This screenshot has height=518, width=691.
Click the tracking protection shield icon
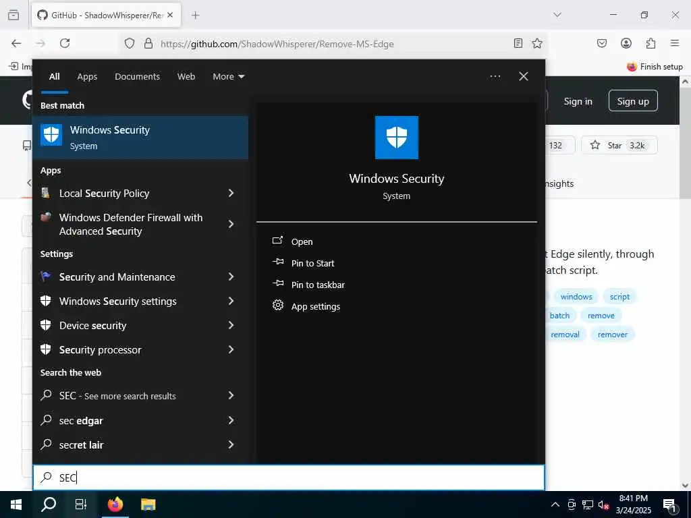pyautogui.click(x=129, y=43)
